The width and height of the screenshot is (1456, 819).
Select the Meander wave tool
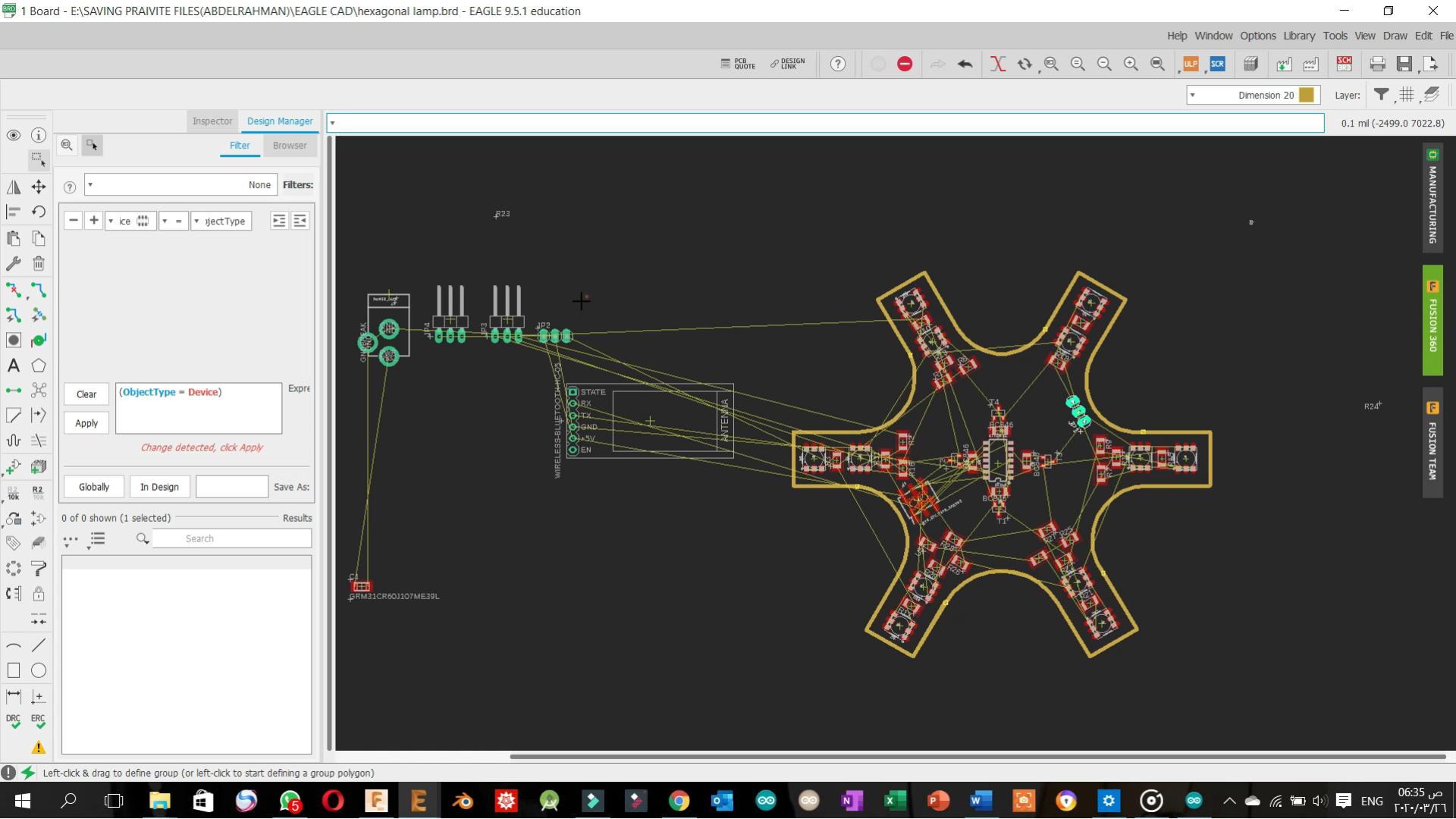click(14, 441)
